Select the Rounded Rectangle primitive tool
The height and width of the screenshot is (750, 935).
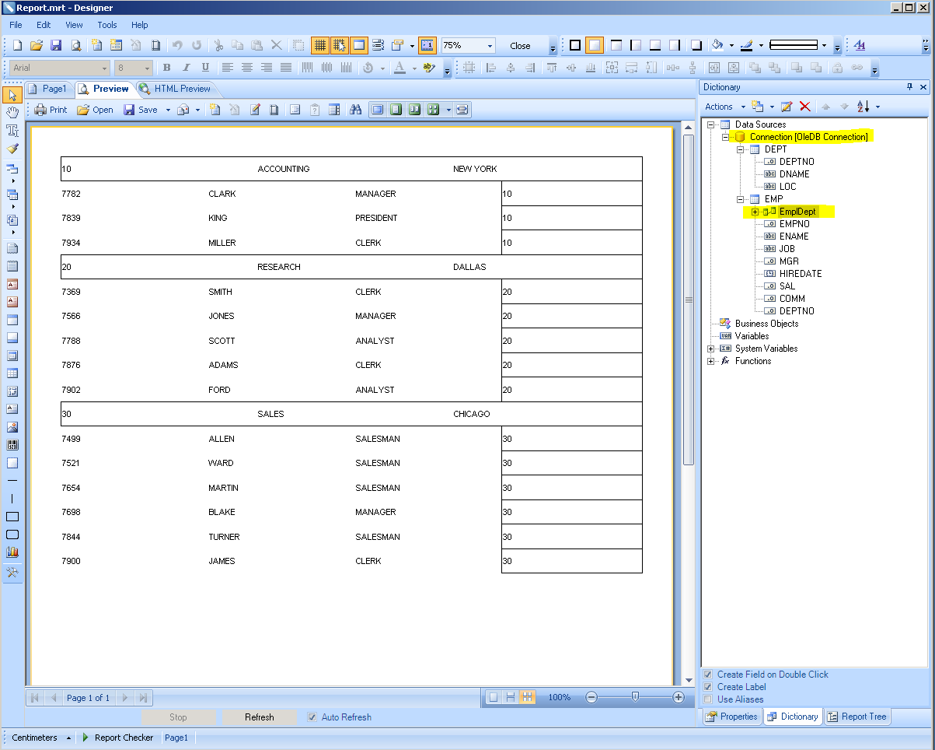[x=12, y=534]
